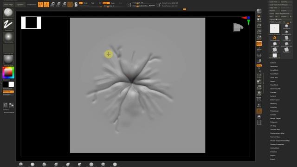297x167 pixels.
Task: Click the AAHalf icon
Action: pos(259,38)
